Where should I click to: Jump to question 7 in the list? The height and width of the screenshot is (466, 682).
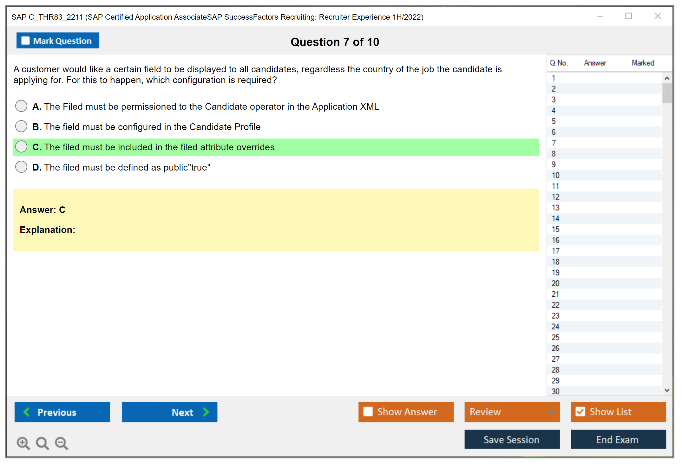click(554, 143)
